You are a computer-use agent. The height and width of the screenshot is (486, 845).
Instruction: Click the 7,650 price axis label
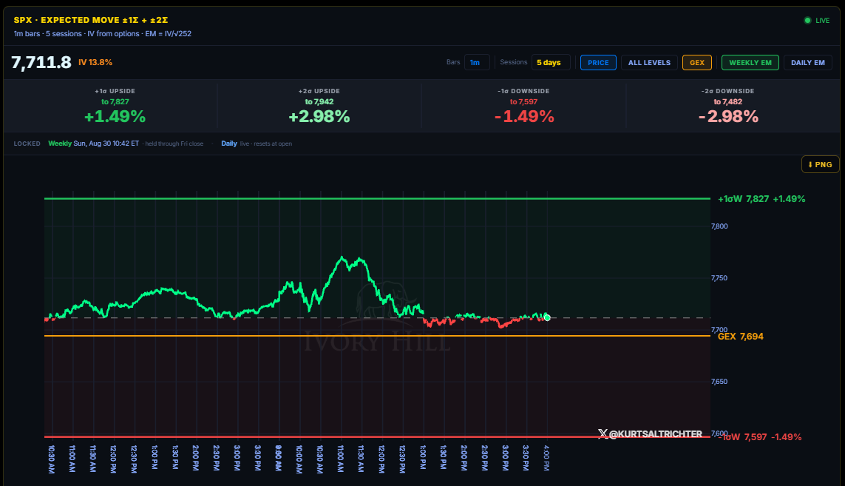[x=719, y=382]
